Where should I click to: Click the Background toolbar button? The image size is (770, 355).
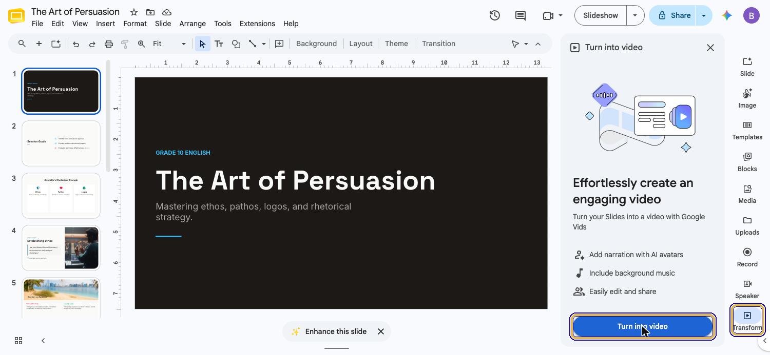coord(316,44)
